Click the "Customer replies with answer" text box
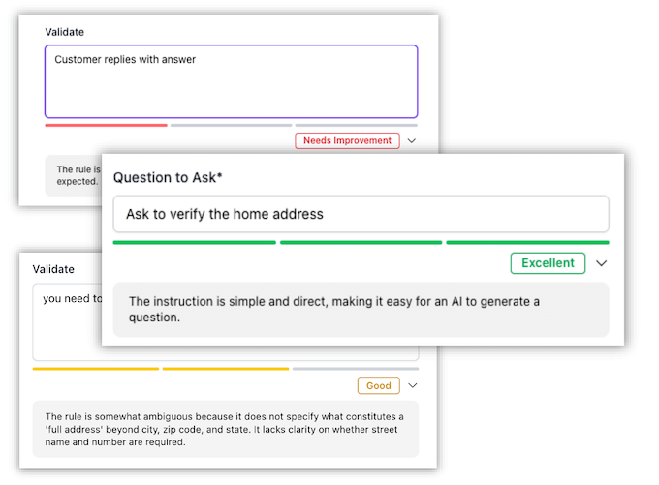Image resolution: width=659 pixels, height=485 pixels. click(231, 81)
